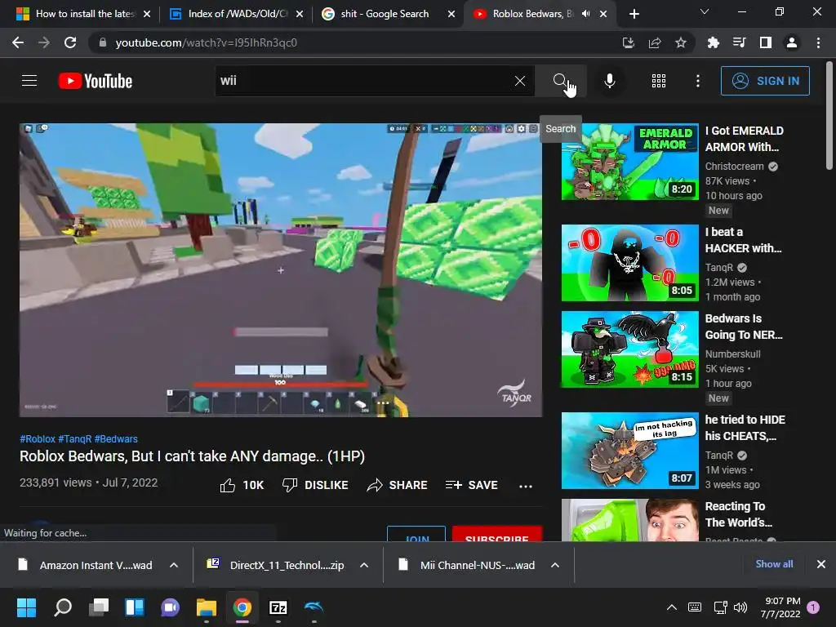Viewport: 836px width, 627px height.
Task: Expand Mii Channel-NUS wad download options
Action: click(x=555, y=565)
